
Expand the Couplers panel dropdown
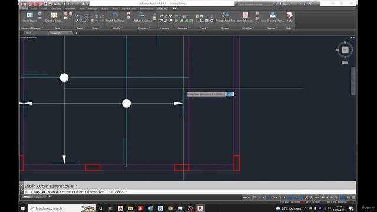tap(144, 28)
